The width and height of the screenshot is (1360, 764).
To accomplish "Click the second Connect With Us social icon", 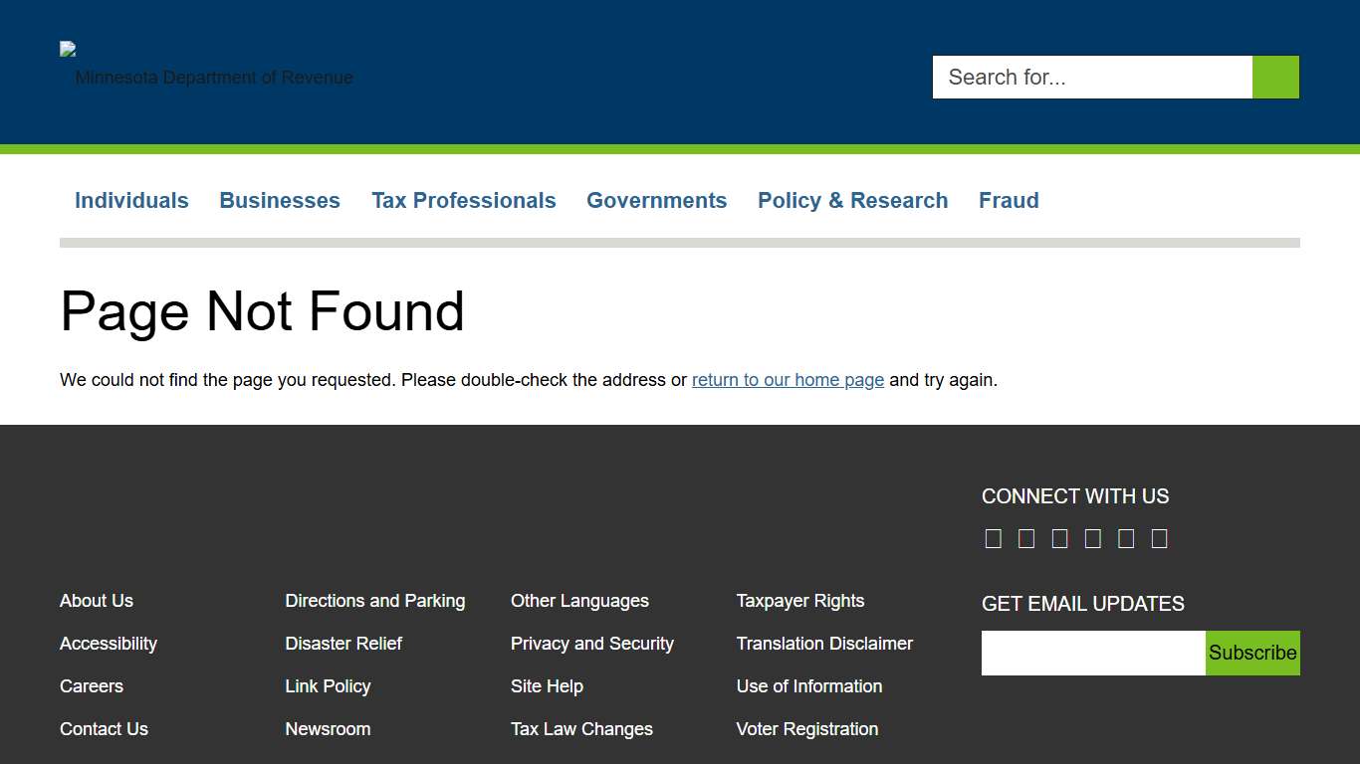I will coord(1026,537).
